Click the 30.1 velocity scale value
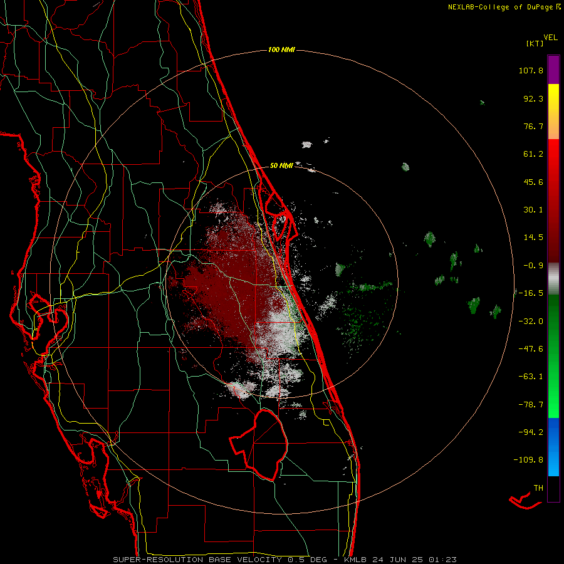Image resolution: width=564 pixels, height=564 pixels. pos(533,210)
